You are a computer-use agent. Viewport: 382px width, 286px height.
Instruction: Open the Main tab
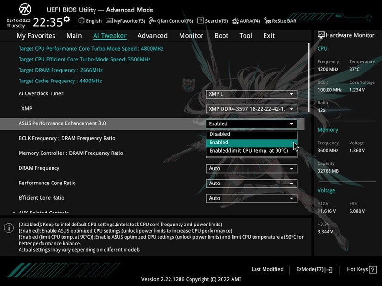click(x=74, y=36)
